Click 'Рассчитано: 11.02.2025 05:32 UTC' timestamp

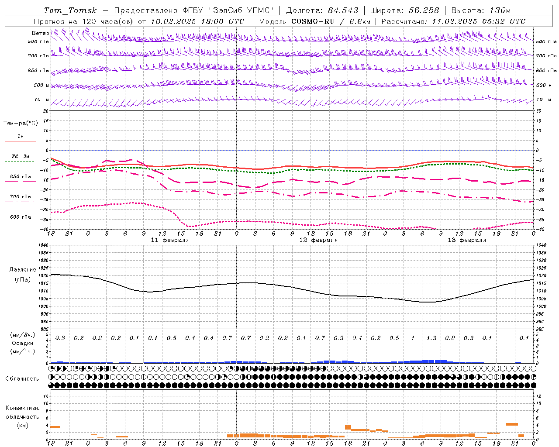point(453,21)
